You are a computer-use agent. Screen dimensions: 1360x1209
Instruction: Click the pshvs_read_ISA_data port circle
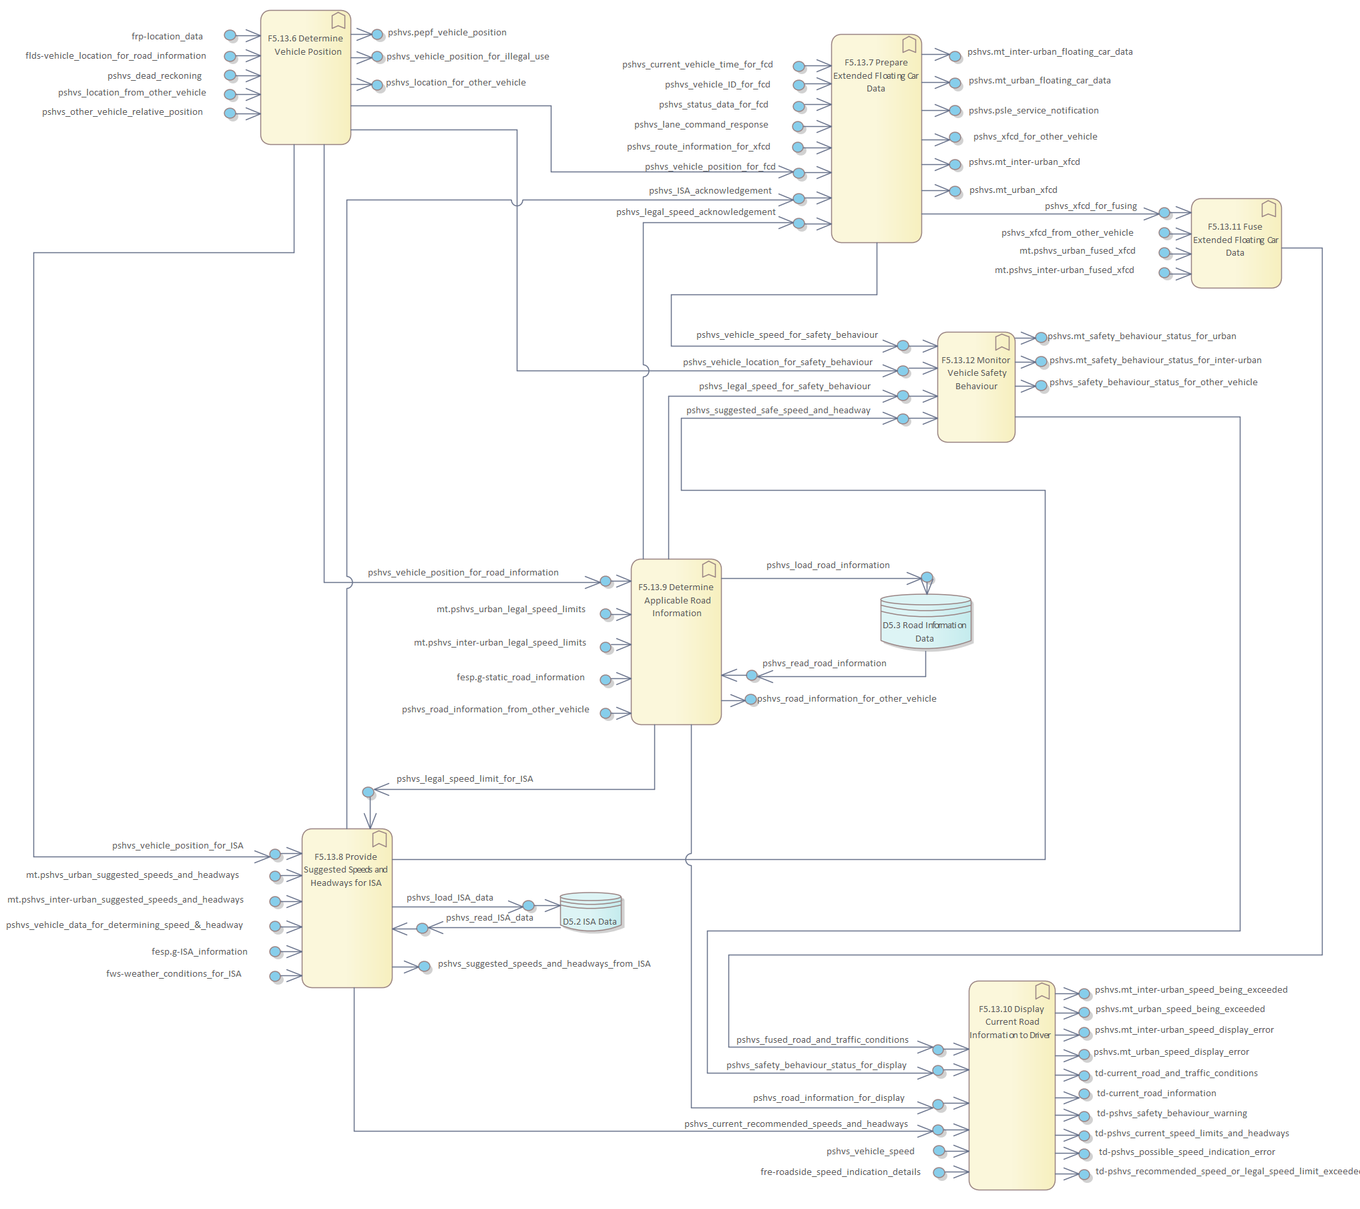(422, 929)
